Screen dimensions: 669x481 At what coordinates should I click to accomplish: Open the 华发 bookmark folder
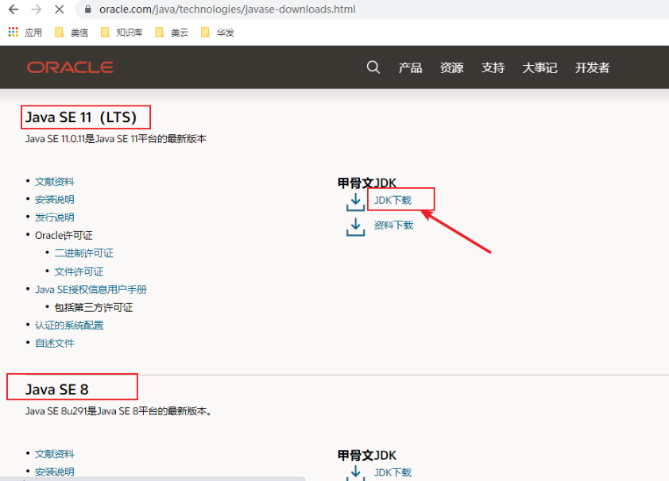[217, 33]
